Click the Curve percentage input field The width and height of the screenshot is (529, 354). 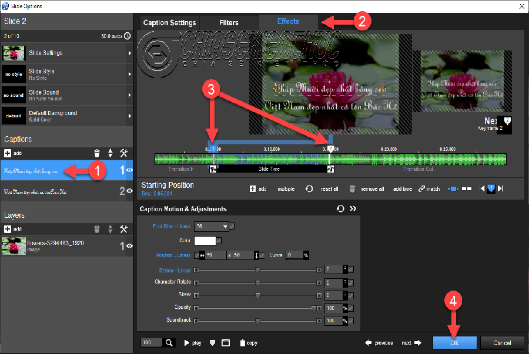(x=294, y=255)
